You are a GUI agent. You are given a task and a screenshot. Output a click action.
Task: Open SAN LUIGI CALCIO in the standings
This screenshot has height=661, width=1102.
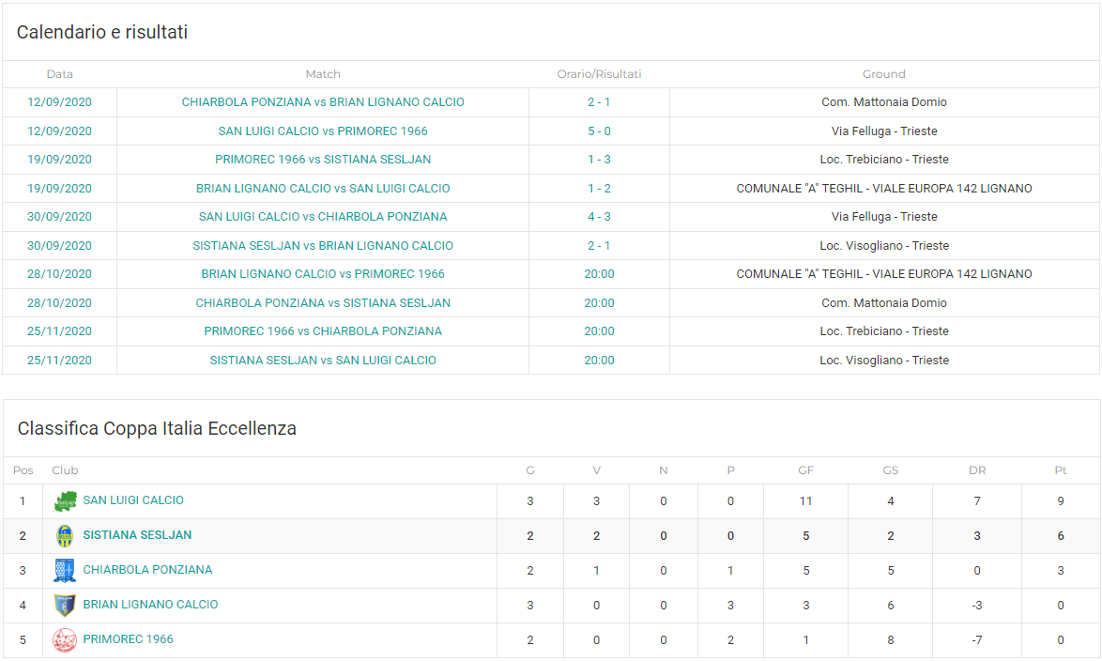pos(133,500)
